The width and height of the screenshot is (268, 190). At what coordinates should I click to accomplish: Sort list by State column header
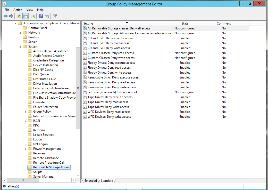tap(185, 23)
